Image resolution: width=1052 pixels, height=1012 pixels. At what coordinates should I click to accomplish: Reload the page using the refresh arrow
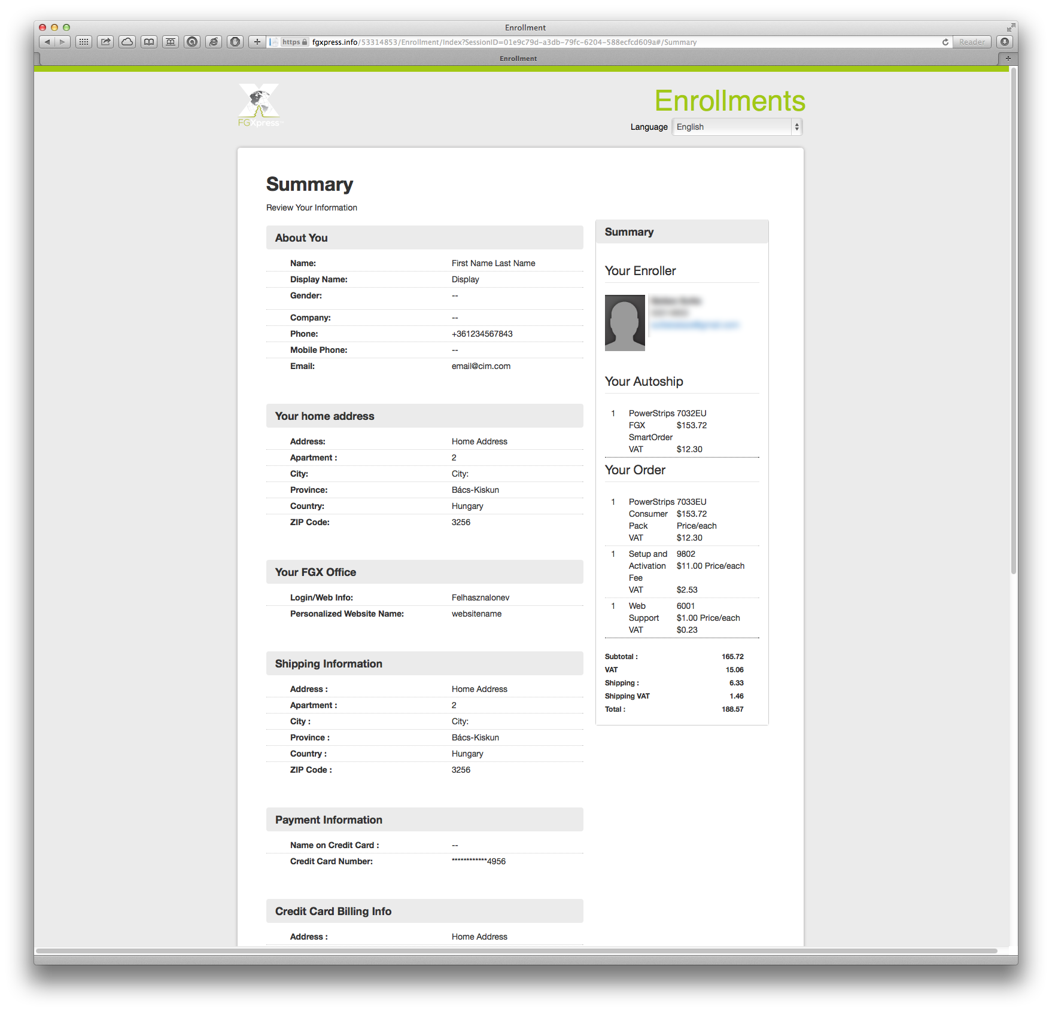(945, 42)
